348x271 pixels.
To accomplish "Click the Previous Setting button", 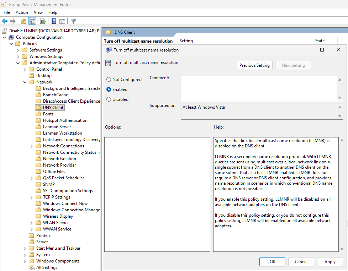I will (254, 65).
